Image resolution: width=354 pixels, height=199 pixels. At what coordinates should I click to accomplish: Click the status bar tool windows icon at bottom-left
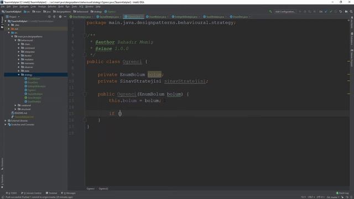tap(3, 197)
